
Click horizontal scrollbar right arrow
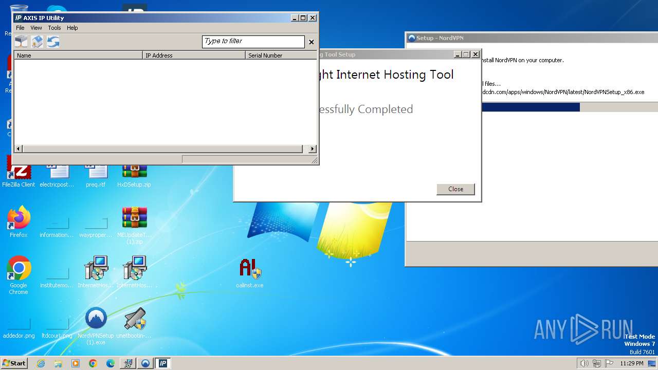[312, 149]
